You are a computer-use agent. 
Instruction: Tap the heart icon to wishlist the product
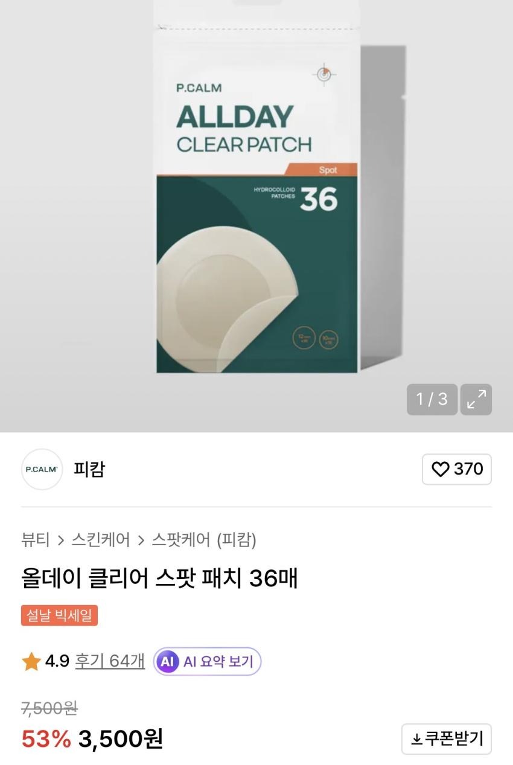(x=441, y=469)
